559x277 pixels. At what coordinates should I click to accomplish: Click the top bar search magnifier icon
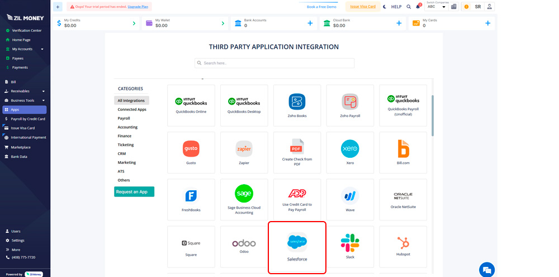(x=409, y=6)
